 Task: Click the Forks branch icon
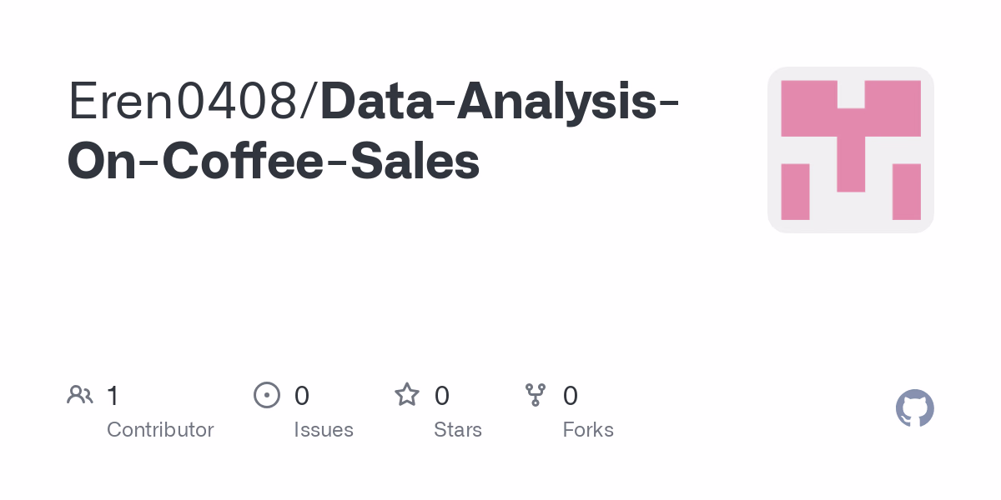point(535,395)
